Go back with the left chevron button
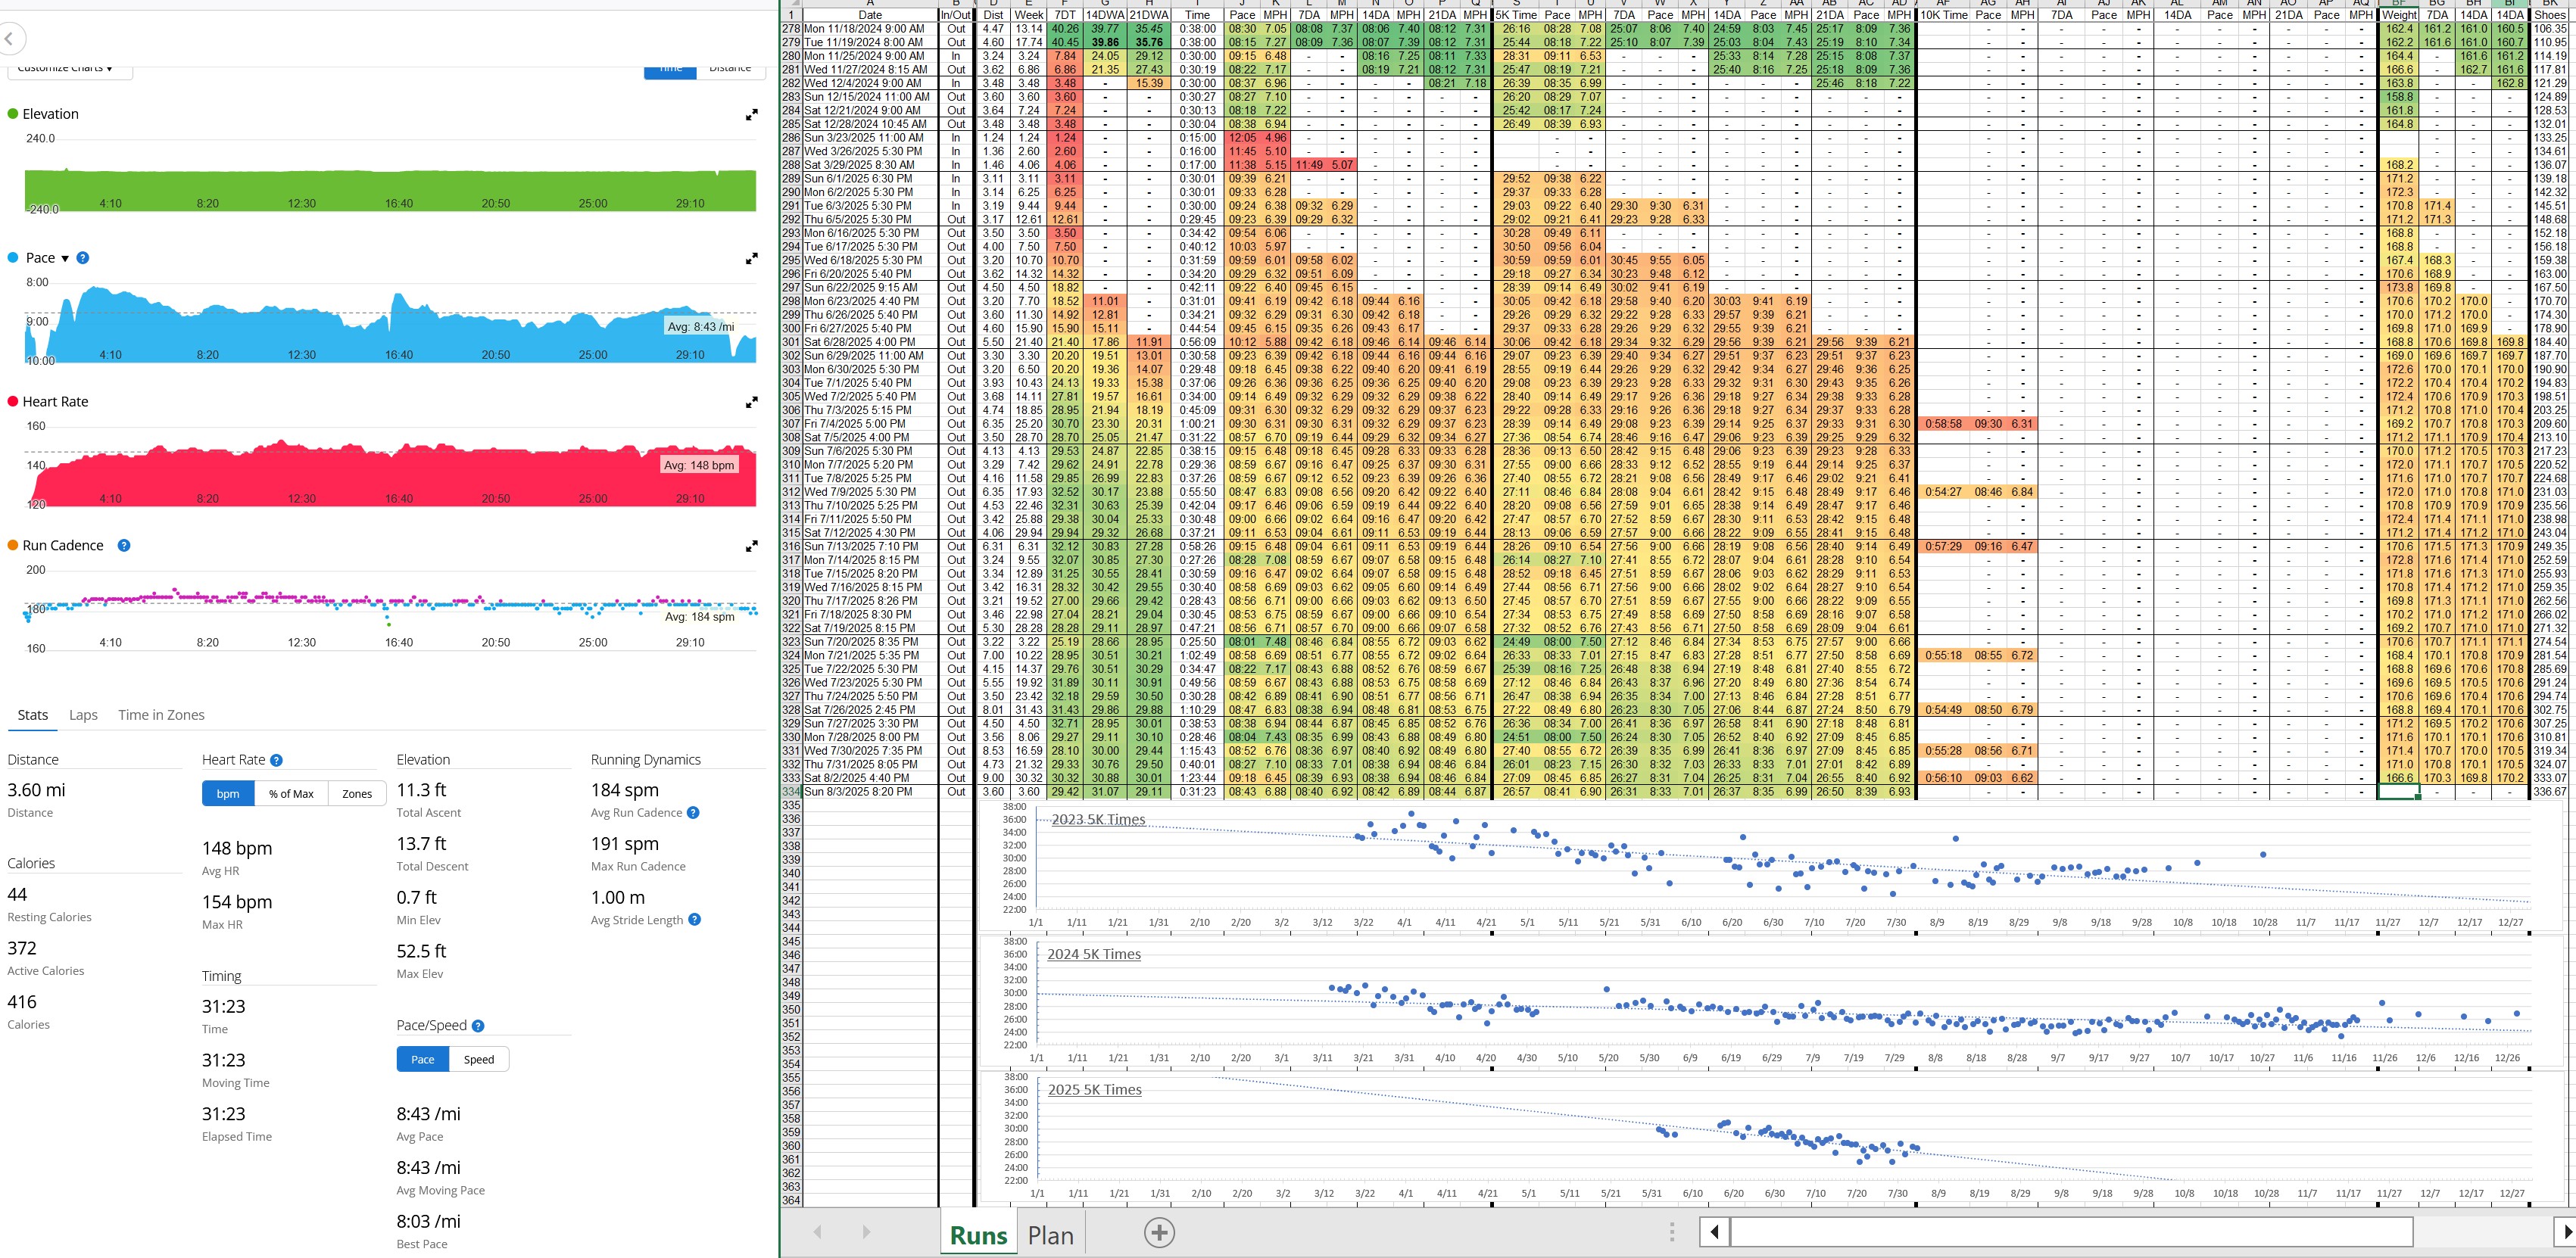Image resolution: width=2576 pixels, height=1258 pixels. point(10,39)
